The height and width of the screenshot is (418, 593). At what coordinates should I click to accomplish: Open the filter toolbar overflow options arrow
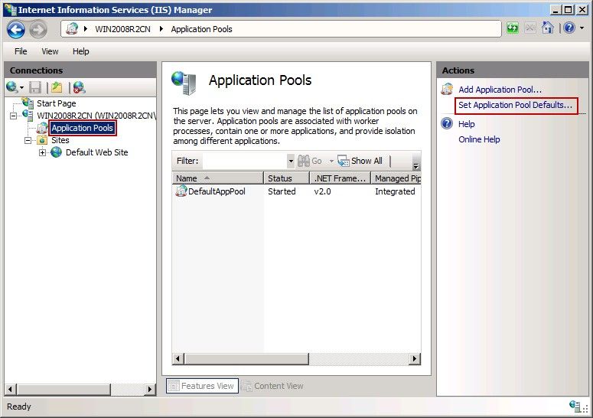tap(416, 165)
